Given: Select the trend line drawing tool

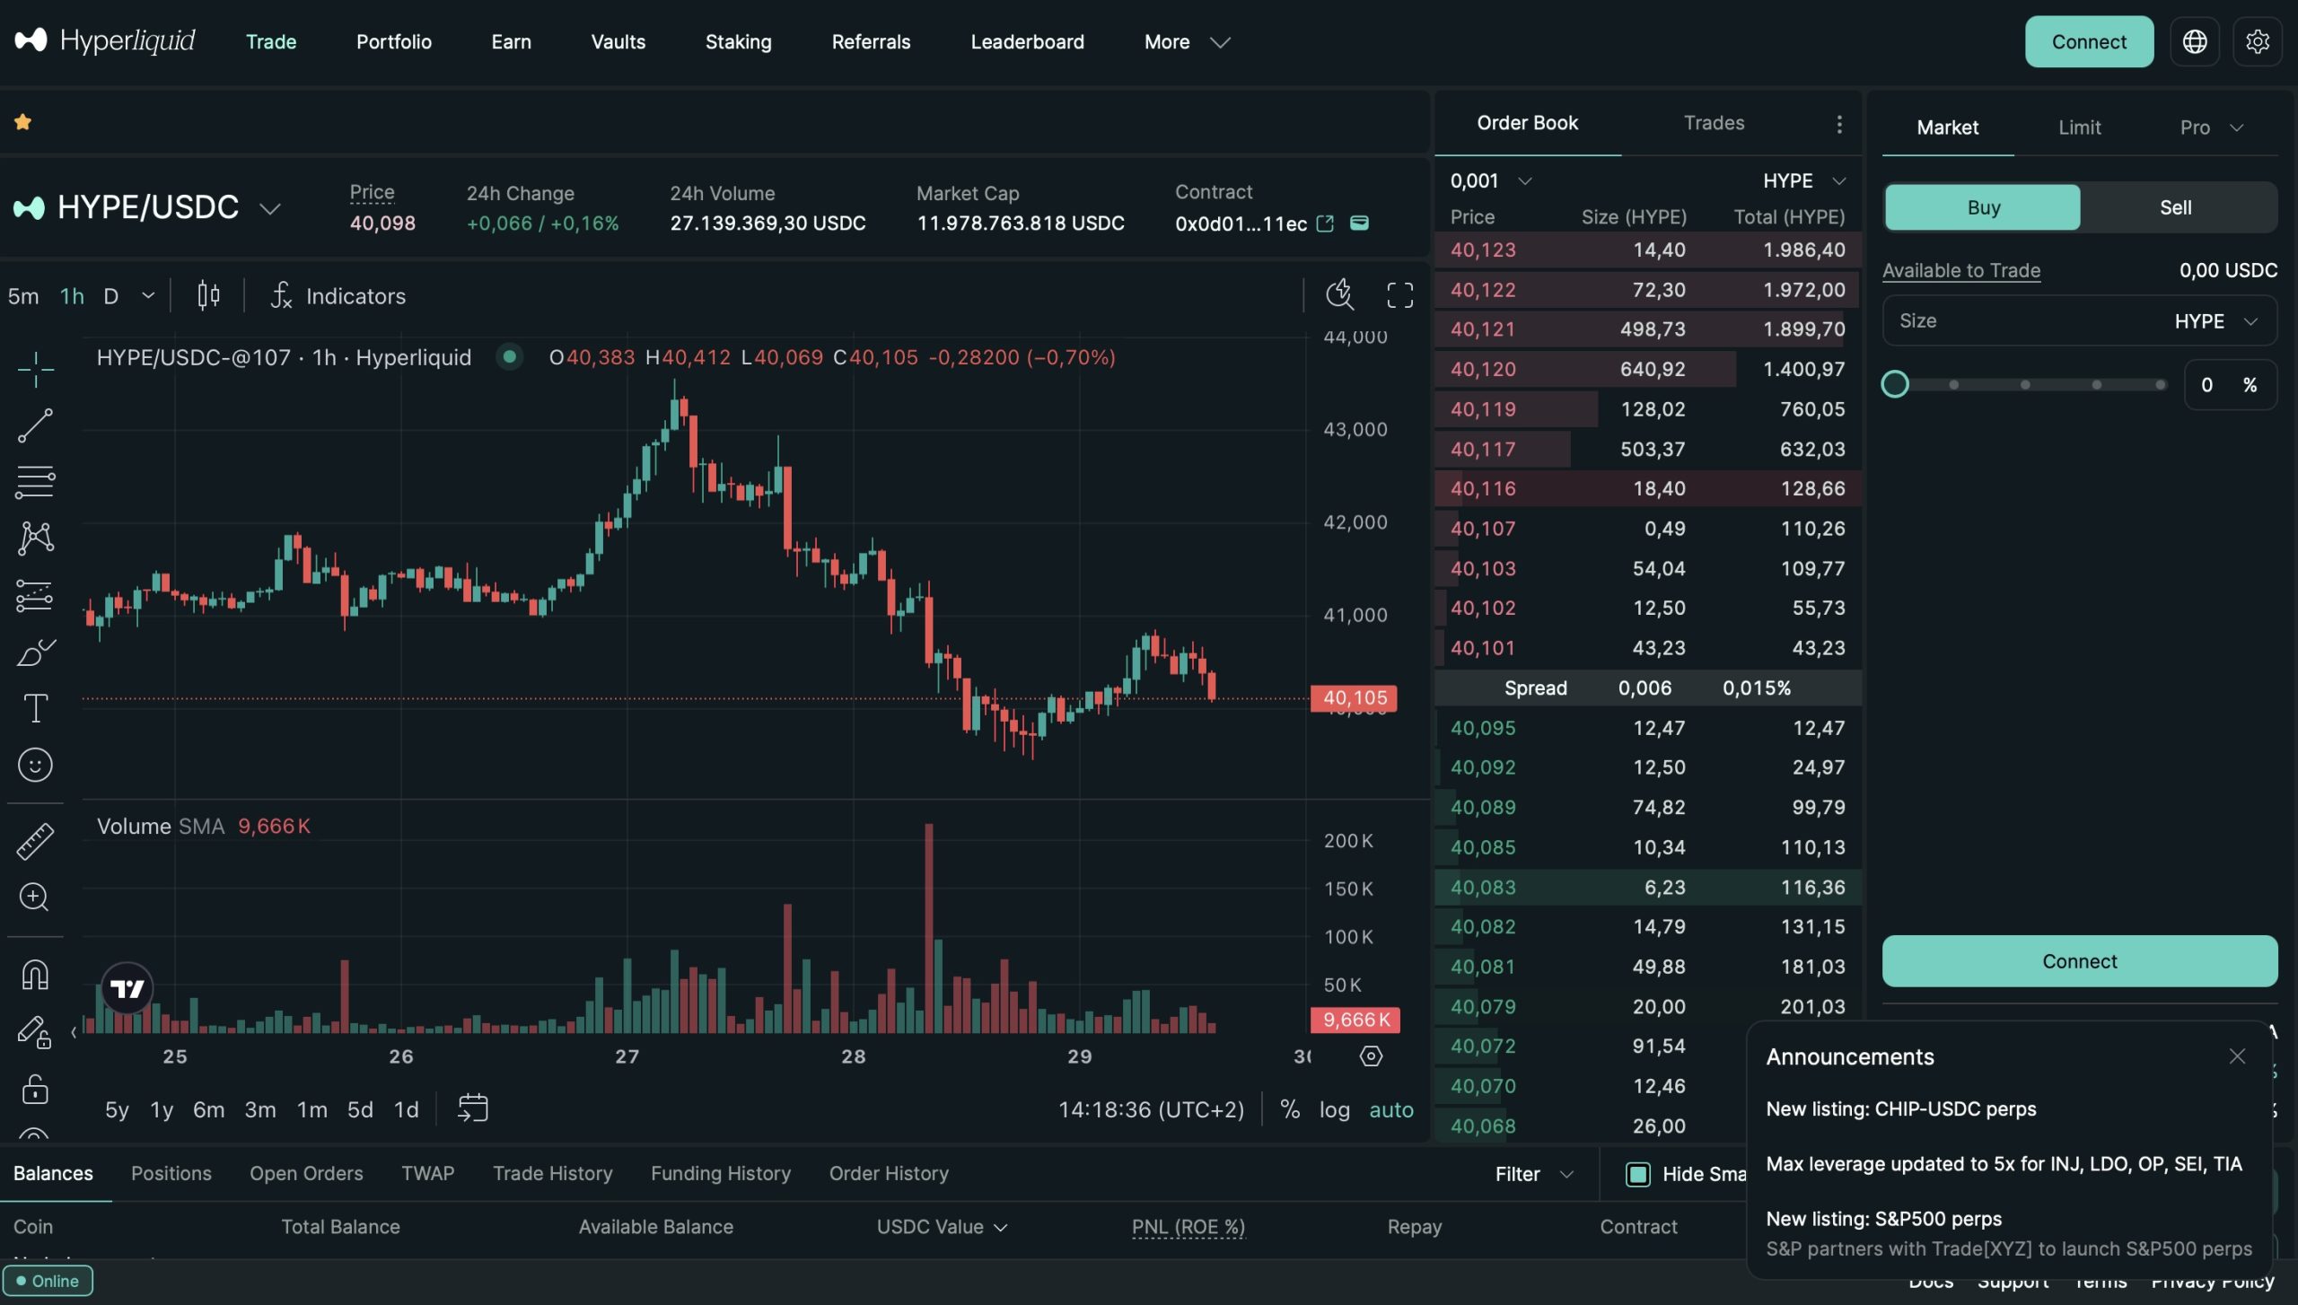Looking at the screenshot, I should [x=35, y=425].
